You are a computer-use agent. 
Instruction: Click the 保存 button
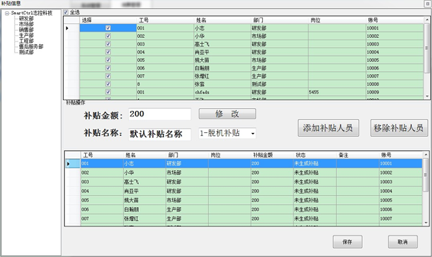tap(347, 241)
